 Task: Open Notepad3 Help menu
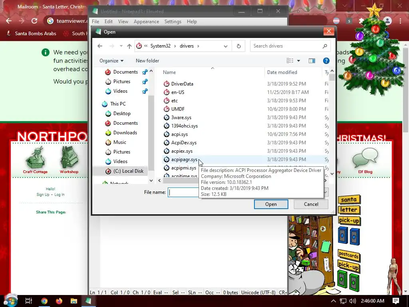(x=192, y=22)
